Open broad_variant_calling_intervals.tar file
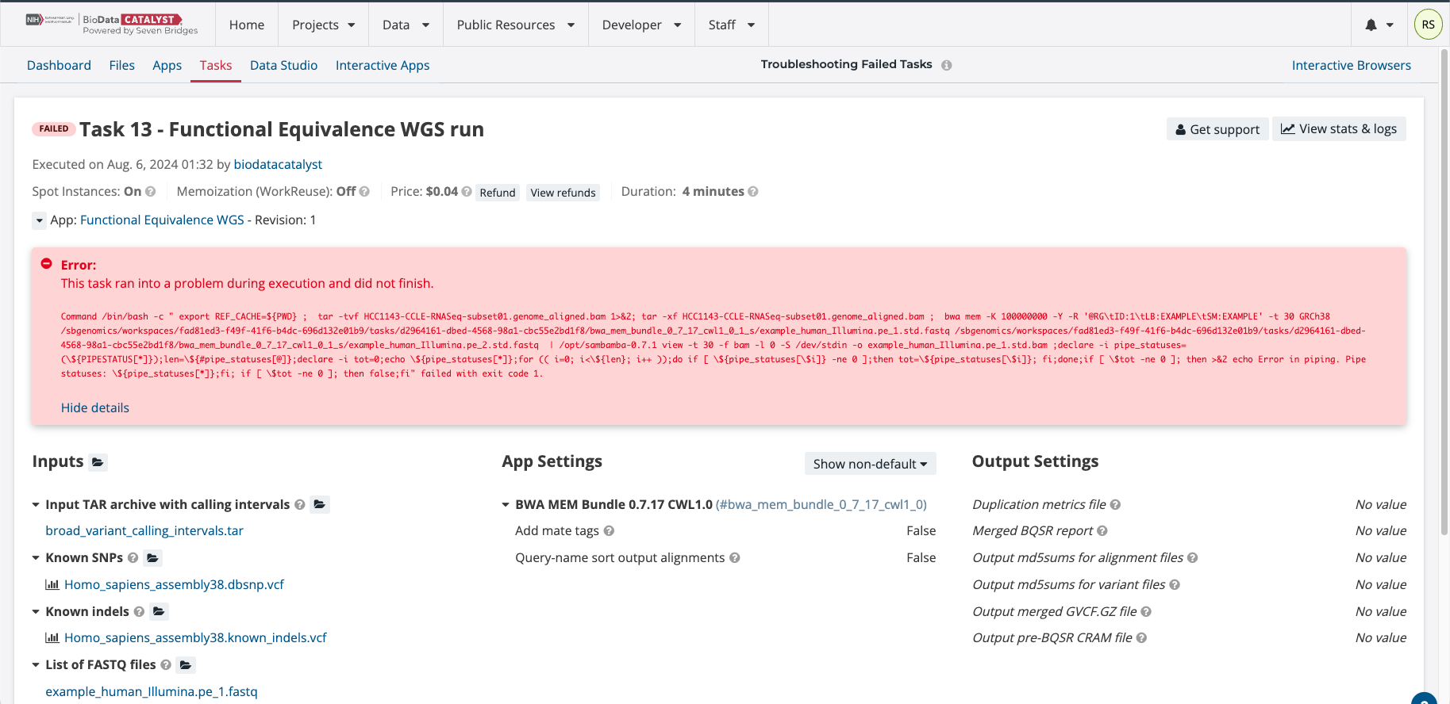 pyautogui.click(x=144, y=530)
